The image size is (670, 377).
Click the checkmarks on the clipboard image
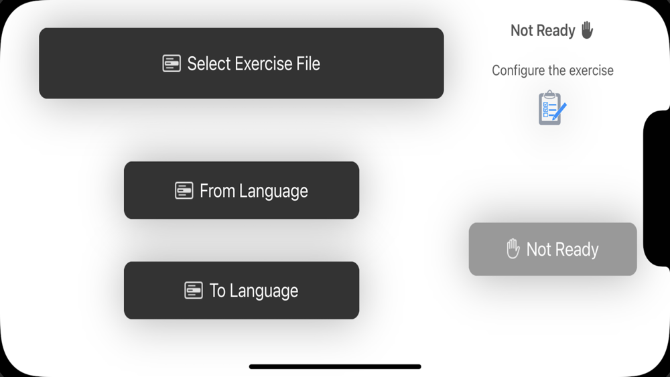point(545,110)
